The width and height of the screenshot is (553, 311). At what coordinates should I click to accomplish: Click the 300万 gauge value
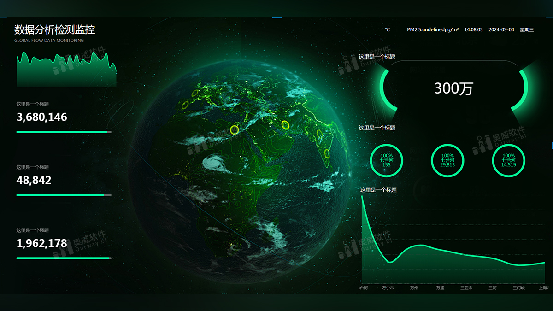pos(453,88)
